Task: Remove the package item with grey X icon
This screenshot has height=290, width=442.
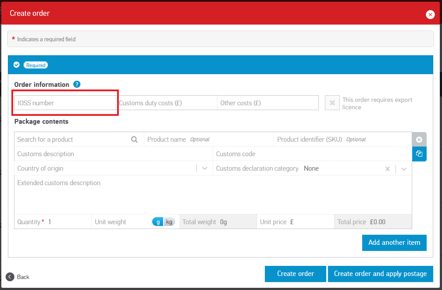Action: (419, 140)
